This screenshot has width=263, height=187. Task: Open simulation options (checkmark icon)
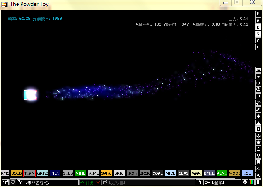pyautogui.click(x=245, y=182)
